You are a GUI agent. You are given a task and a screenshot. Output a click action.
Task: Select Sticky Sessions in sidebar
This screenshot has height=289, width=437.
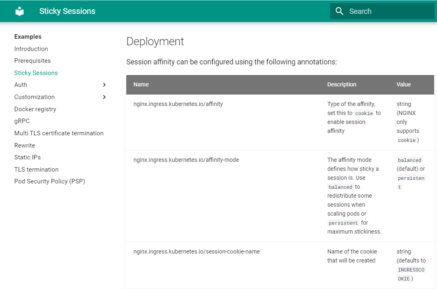(x=36, y=73)
